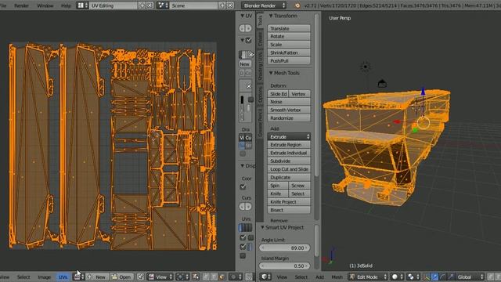This screenshot has height=282, width=501.
Task: Add a new screen layout with plus icon
Action: click(142, 5)
